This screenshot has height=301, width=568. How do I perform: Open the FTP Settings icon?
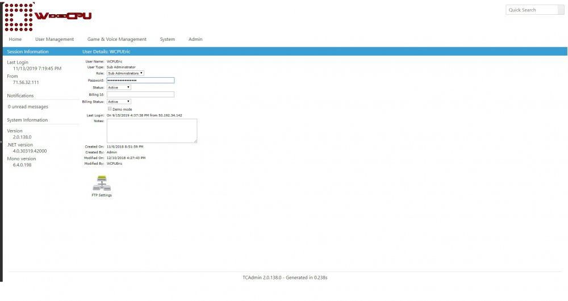coord(102,183)
